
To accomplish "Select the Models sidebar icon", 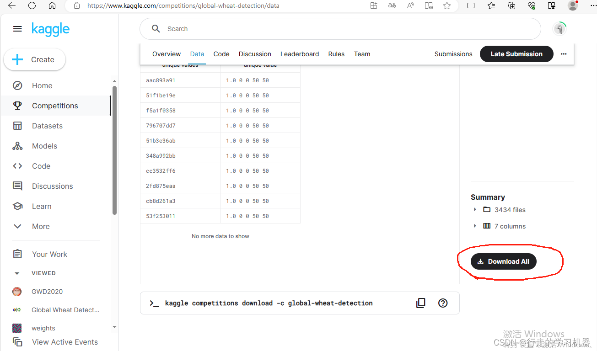I will tap(17, 146).
